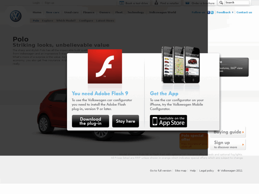
Task: Open the Facebook follow icon
Action: point(209,12)
